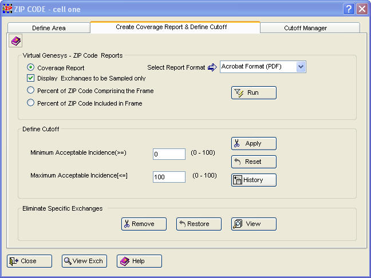The image size is (371, 278).
Task: Click the purple help book icon below tabs
Action: click(x=15, y=41)
